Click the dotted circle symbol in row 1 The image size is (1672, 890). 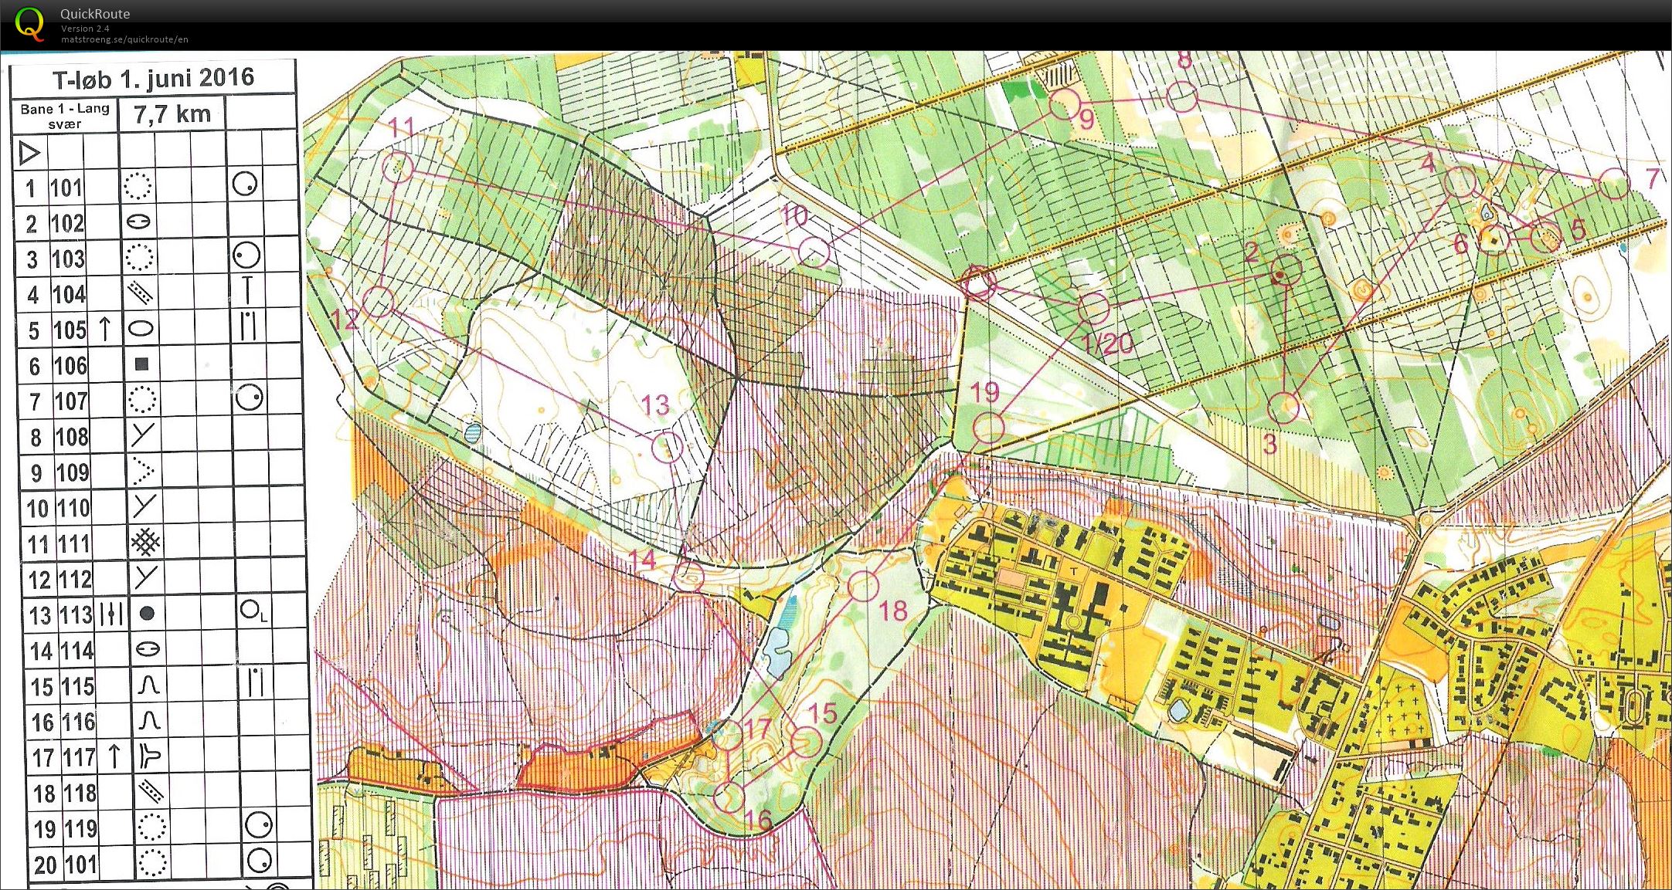click(x=138, y=186)
